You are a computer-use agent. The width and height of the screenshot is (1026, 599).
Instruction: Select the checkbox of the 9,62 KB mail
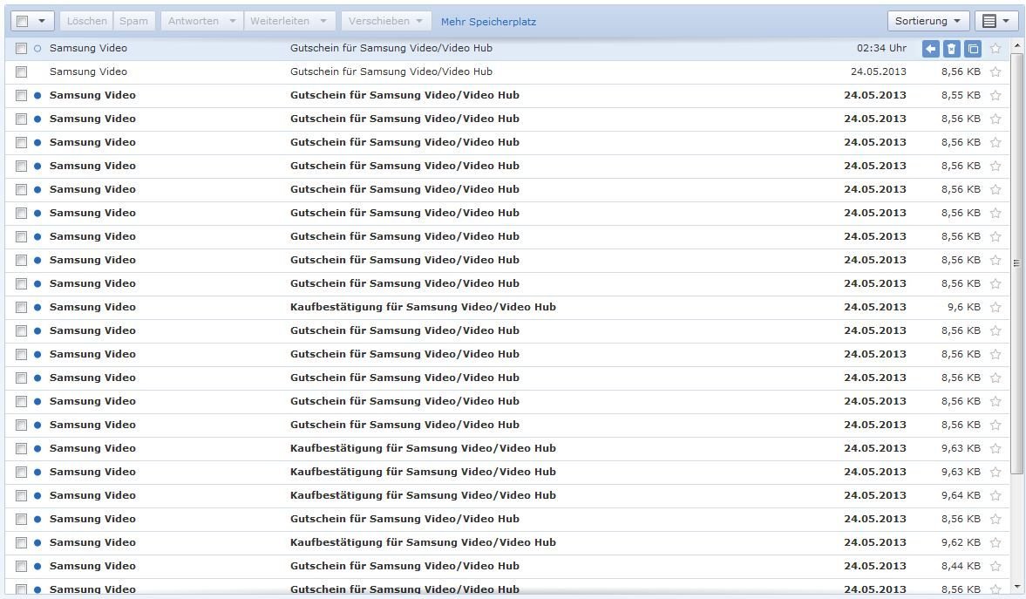pyautogui.click(x=22, y=543)
